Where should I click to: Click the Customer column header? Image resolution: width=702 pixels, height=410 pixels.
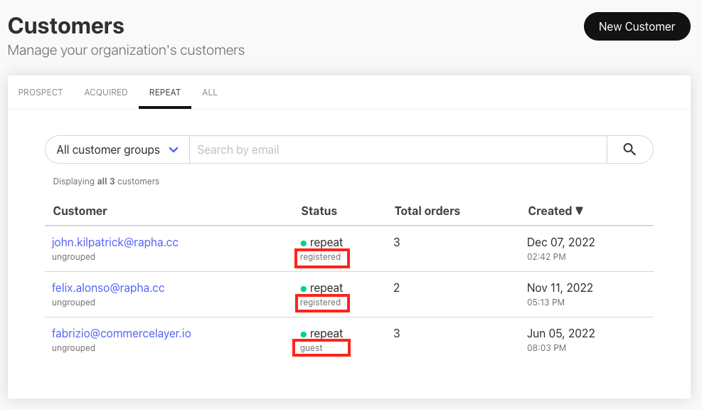coord(80,211)
